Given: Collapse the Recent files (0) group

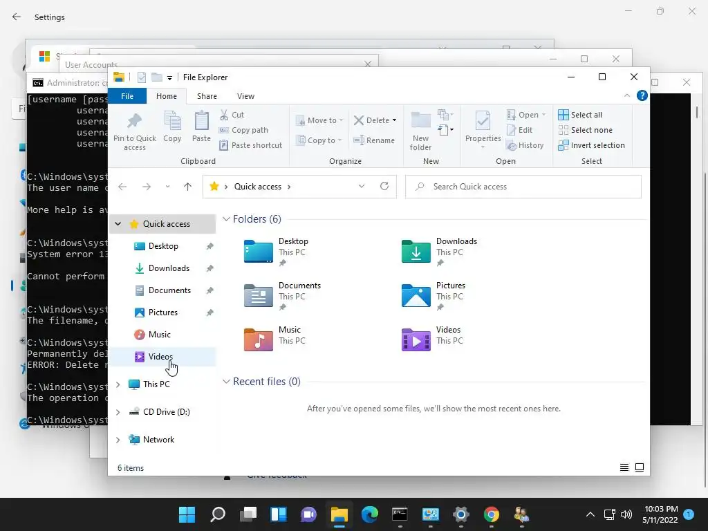Looking at the screenshot, I should pyautogui.click(x=226, y=382).
